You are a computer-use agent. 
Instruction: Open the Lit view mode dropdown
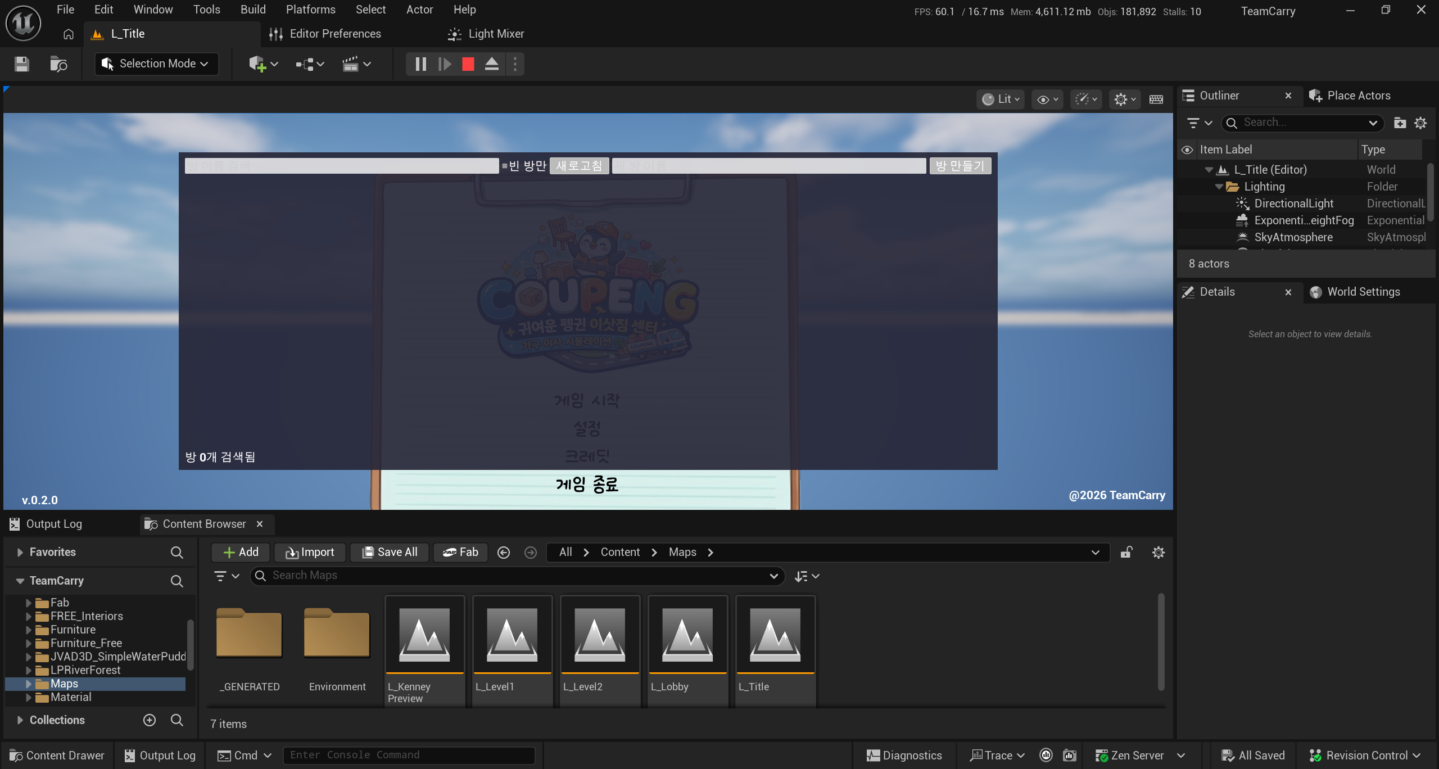click(1001, 99)
